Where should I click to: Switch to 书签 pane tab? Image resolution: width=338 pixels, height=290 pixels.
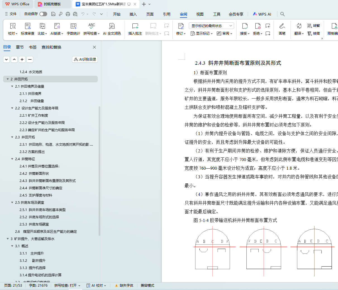(33, 47)
